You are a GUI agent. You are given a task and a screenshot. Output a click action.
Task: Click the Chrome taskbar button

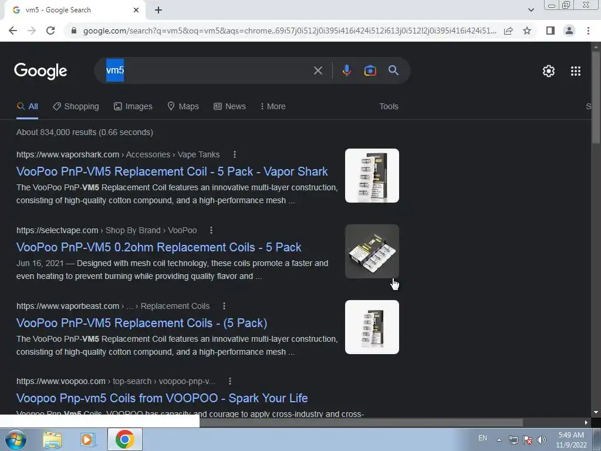(x=124, y=439)
